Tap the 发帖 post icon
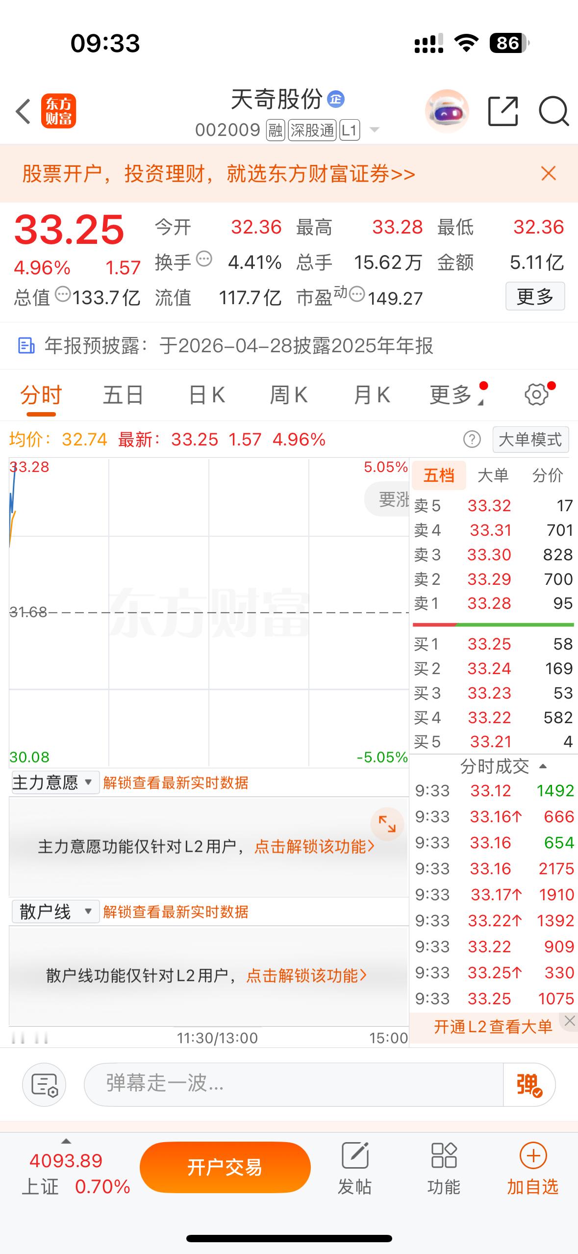 click(355, 1168)
